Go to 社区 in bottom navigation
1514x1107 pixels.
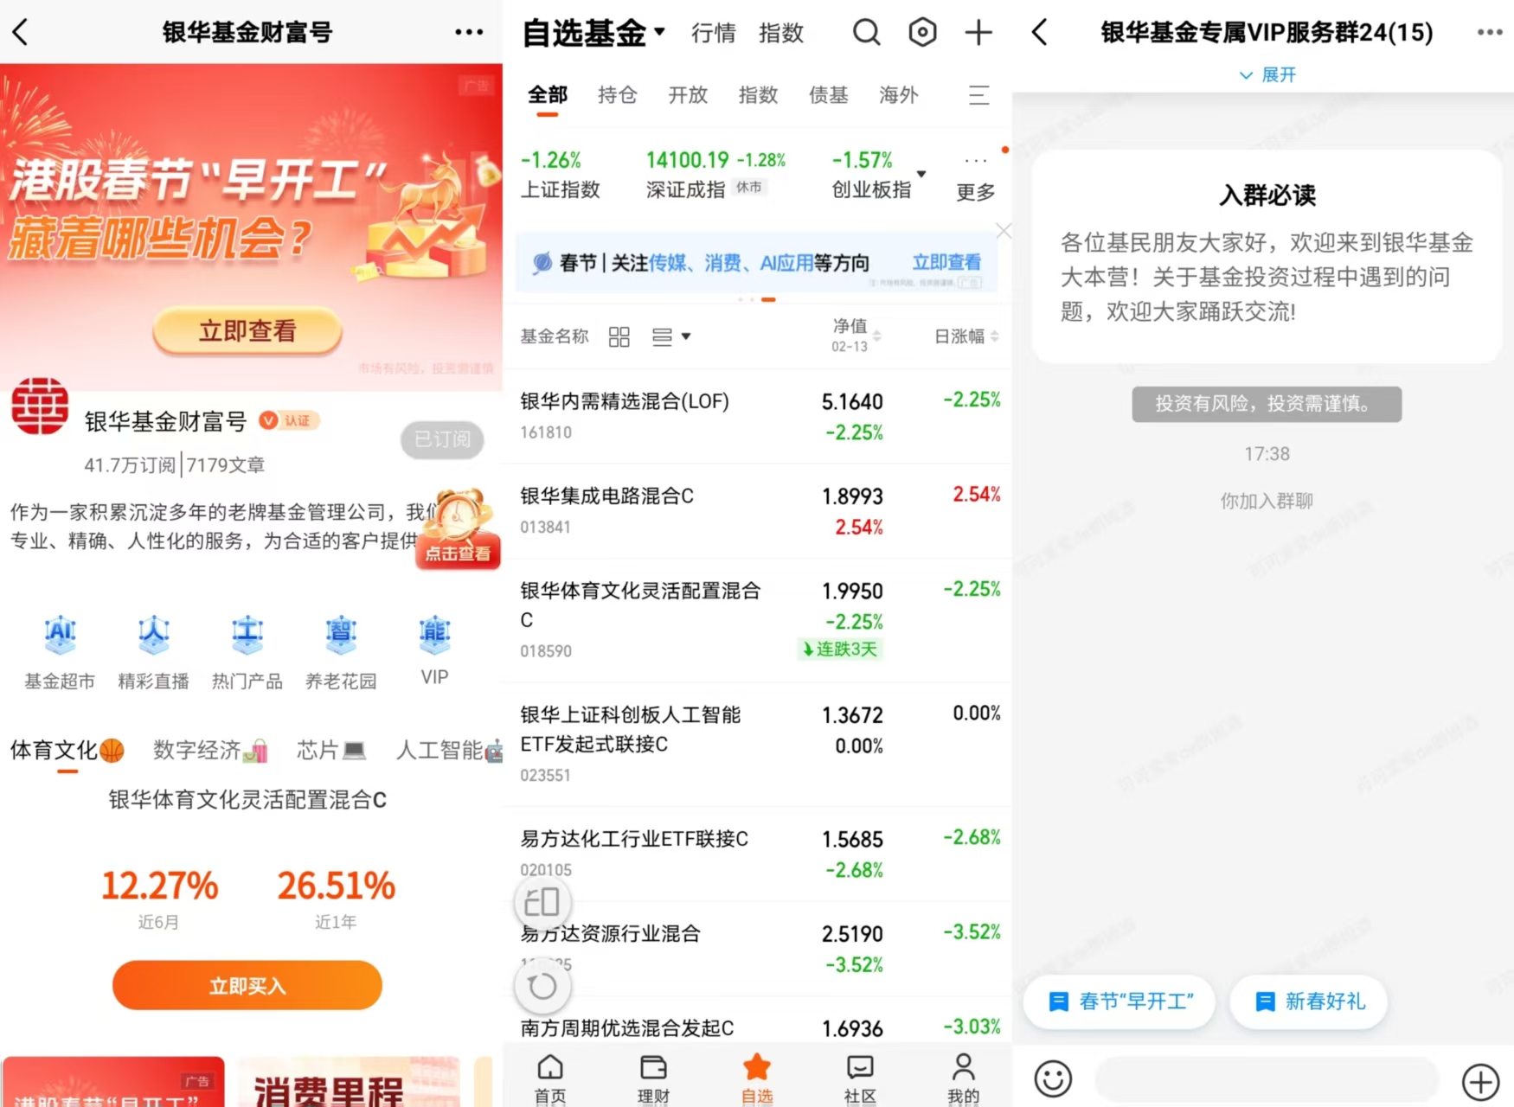(x=860, y=1078)
